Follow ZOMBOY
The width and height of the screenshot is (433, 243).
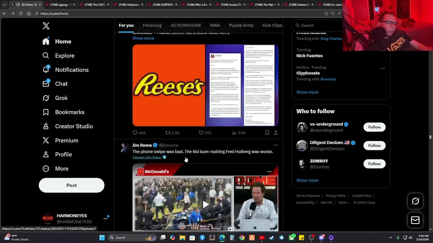pyautogui.click(x=374, y=164)
